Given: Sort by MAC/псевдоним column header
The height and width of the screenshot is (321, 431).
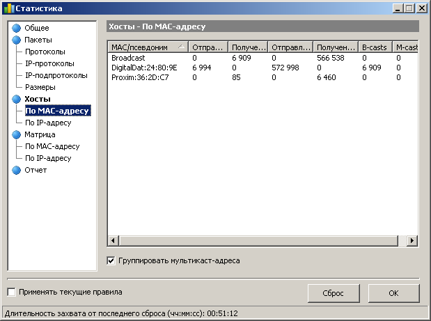Looking at the screenshot, I should 148,47.
